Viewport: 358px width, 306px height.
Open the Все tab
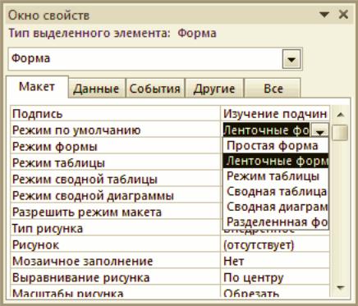(x=273, y=89)
